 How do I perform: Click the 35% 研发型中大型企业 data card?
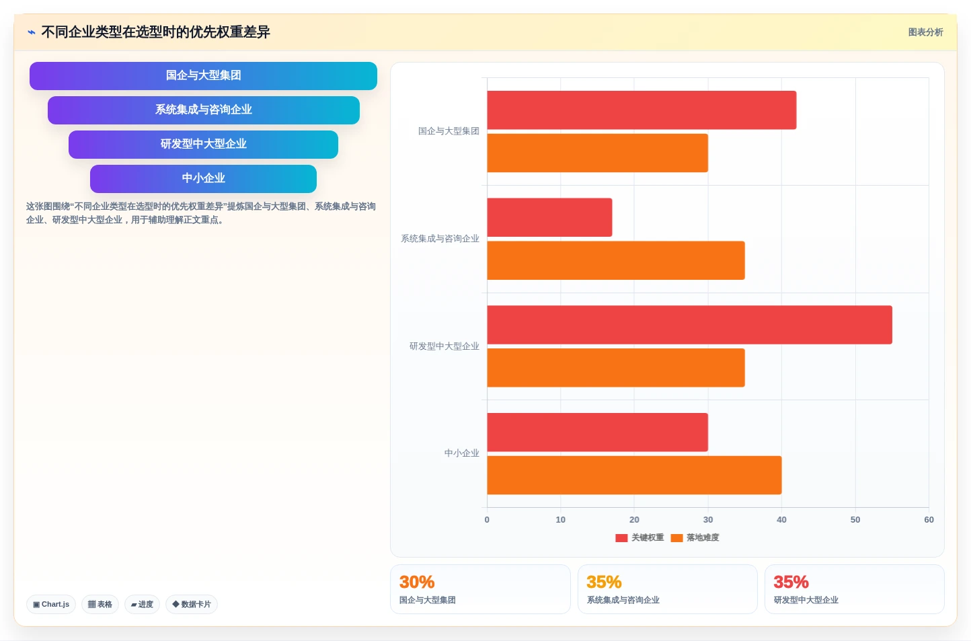click(855, 589)
